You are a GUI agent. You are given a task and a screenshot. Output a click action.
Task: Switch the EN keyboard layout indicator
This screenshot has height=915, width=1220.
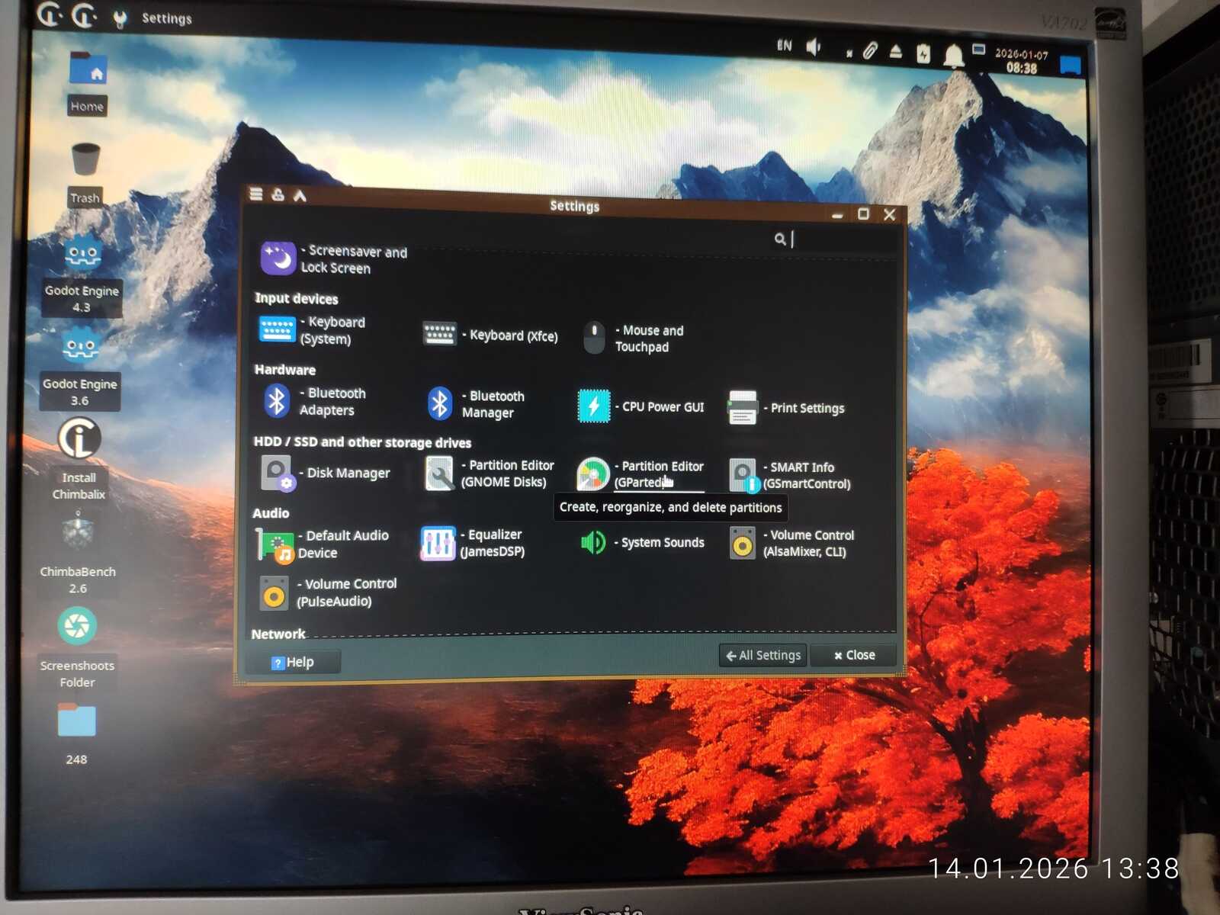pos(785,46)
